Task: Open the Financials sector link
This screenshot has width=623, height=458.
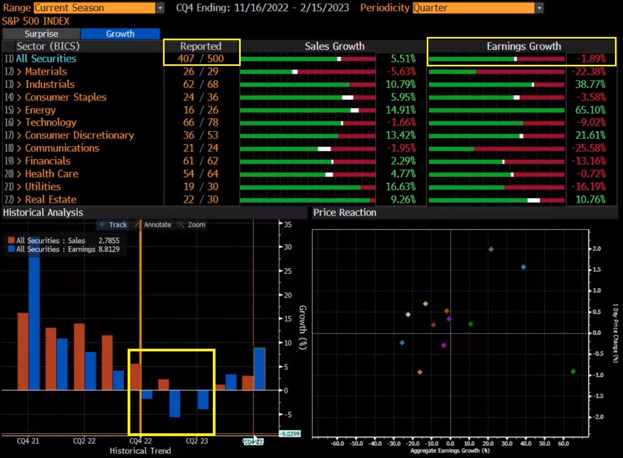Action: [48, 161]
